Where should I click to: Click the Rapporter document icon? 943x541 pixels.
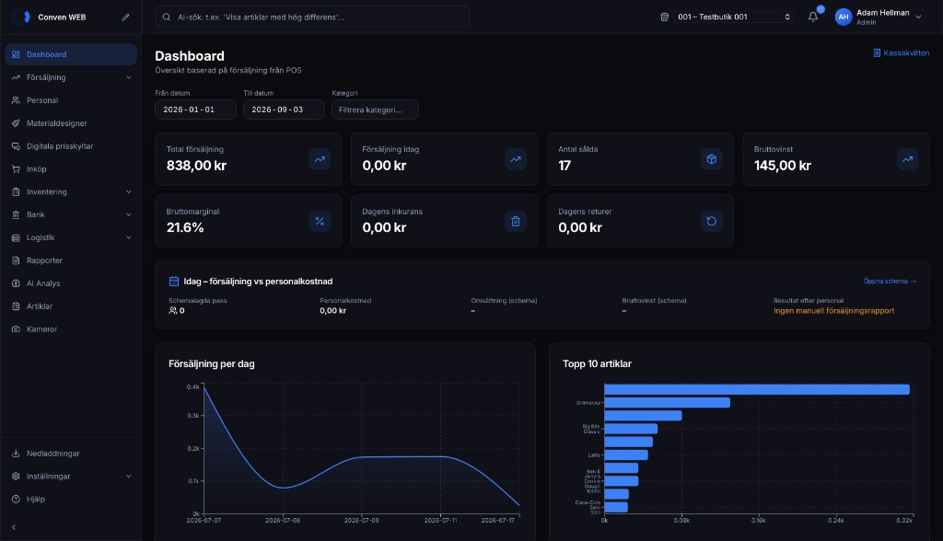(16, 260)
